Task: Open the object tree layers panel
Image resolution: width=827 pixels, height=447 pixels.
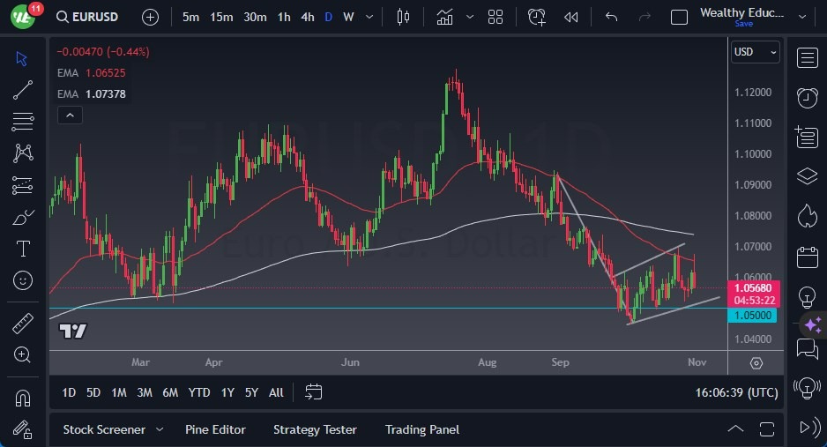Action: [807, 175]
